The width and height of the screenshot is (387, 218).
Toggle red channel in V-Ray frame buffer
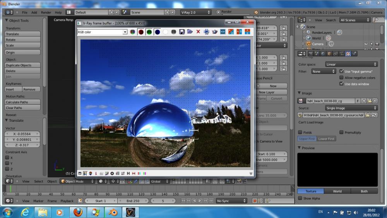[141, 32]
